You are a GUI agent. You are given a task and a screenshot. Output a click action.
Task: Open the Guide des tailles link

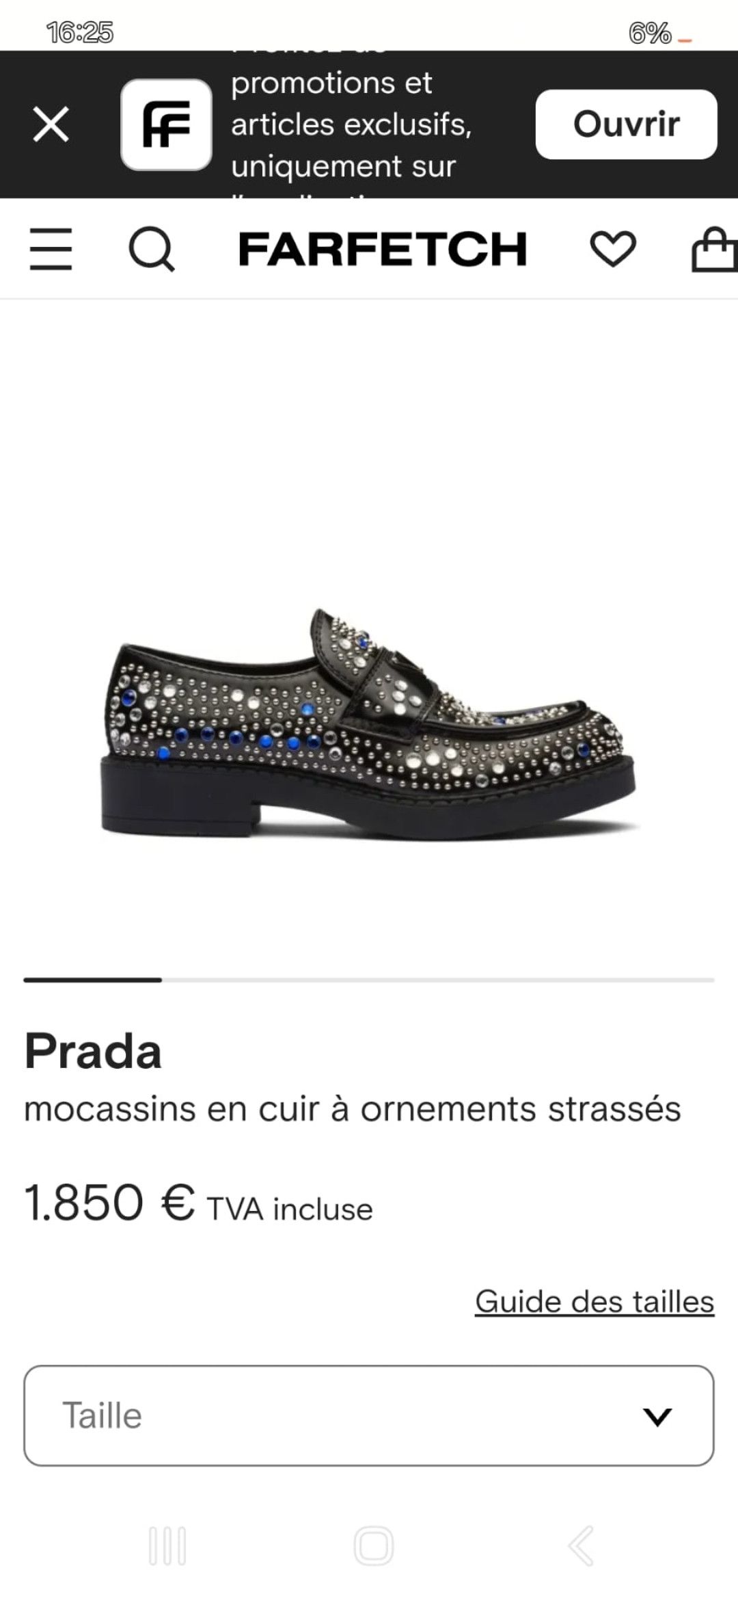(x=594, y=1301)
